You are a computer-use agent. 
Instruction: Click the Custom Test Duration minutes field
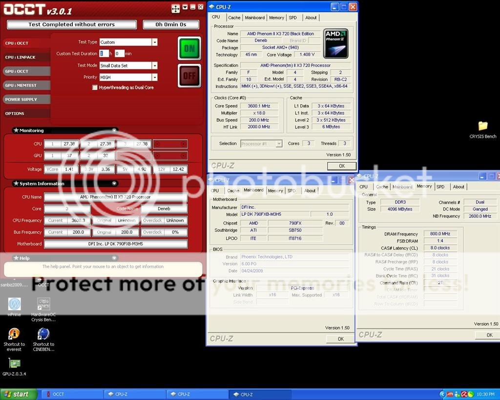[119, 54]
